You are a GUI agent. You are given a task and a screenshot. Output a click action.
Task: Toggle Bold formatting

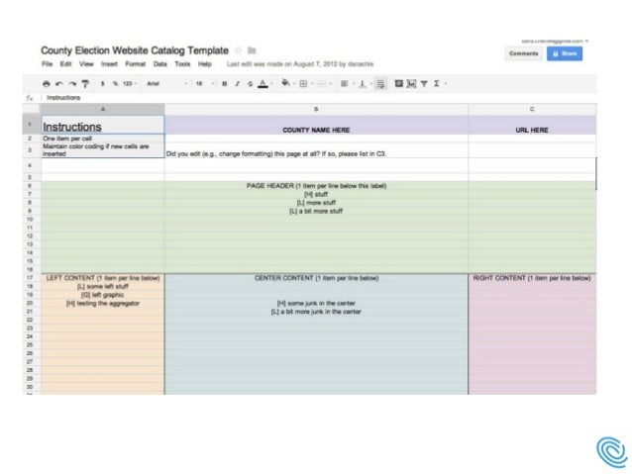click(x=225, y=84)
